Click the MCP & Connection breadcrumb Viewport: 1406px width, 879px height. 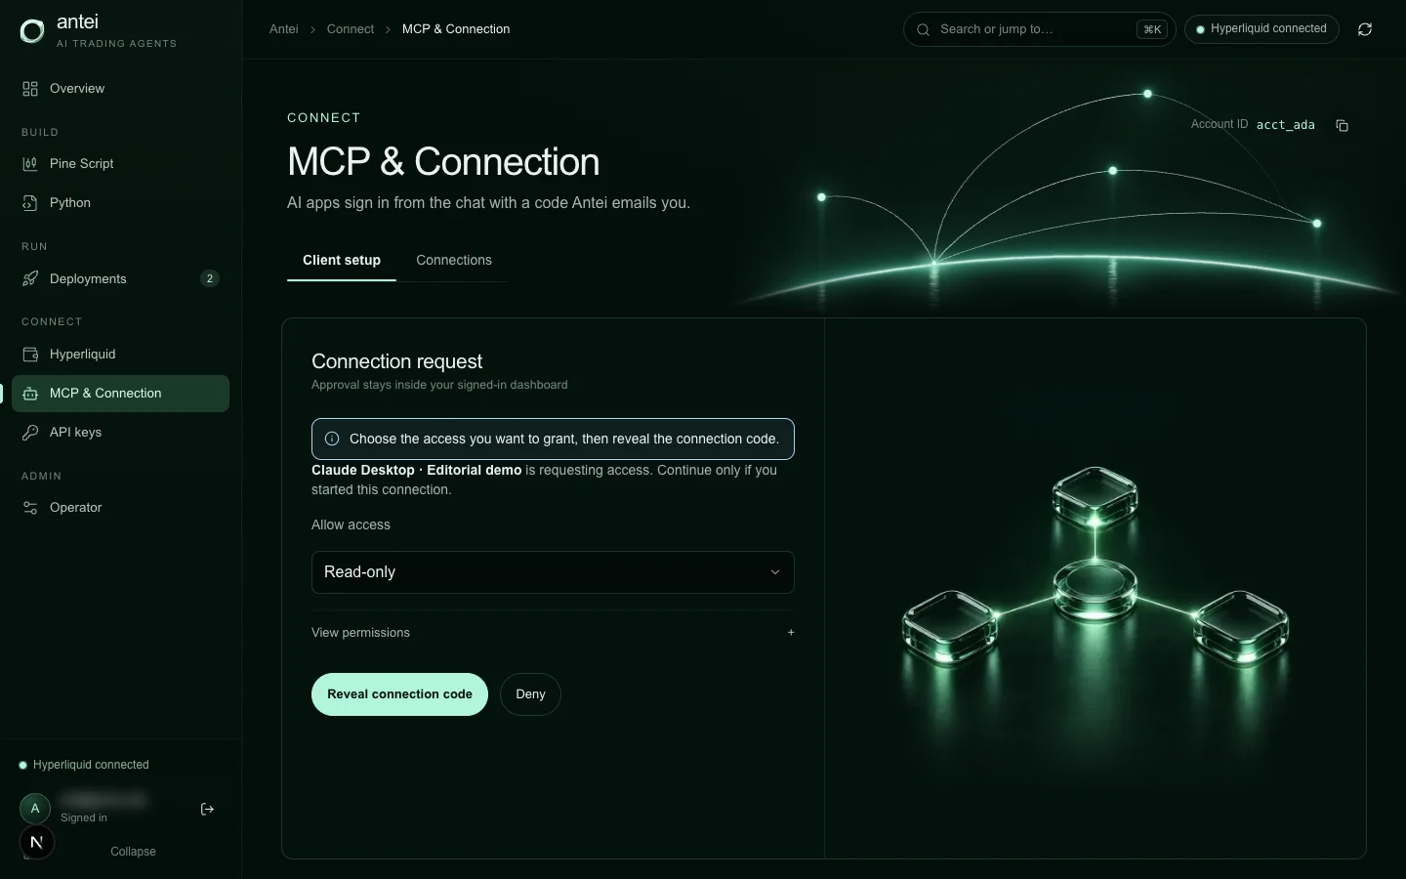[x=456, y=29]
